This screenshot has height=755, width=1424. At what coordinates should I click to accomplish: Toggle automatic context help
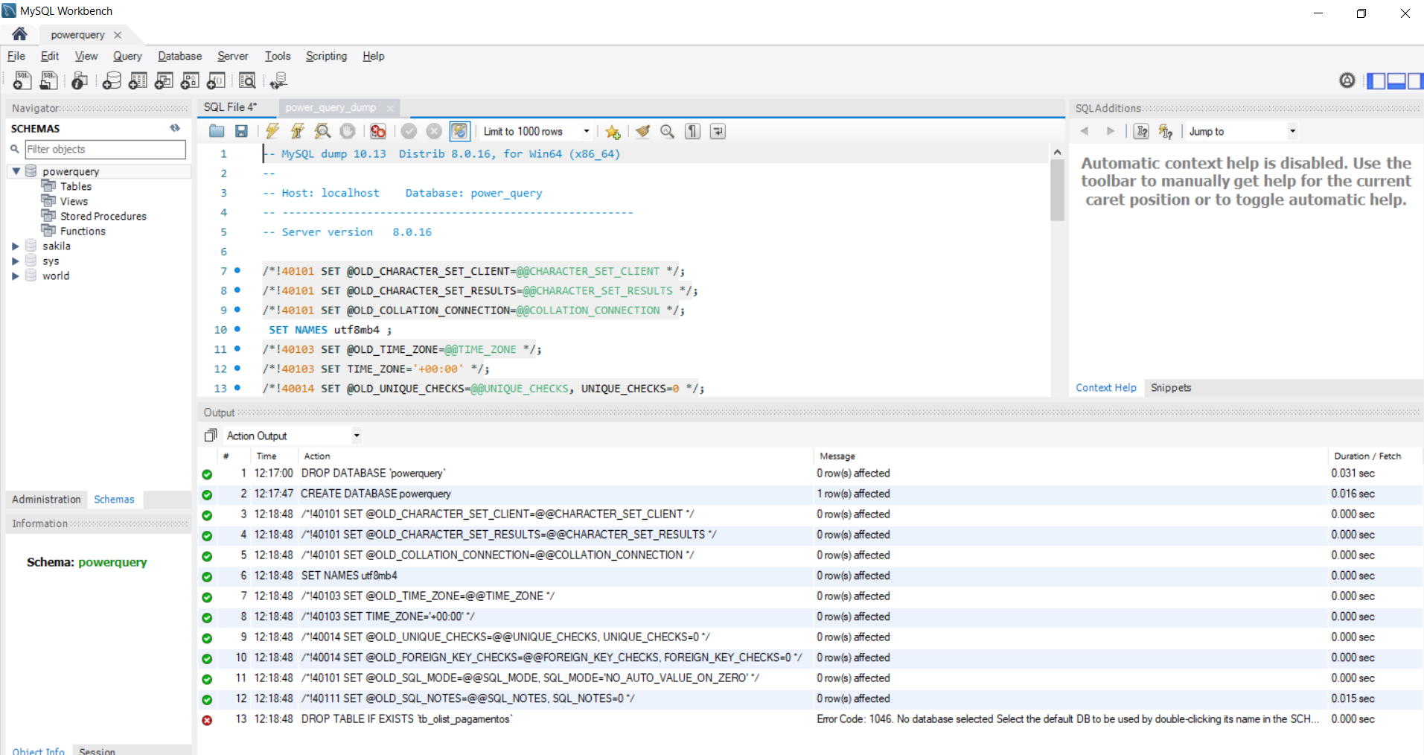tap(1166, 131)
